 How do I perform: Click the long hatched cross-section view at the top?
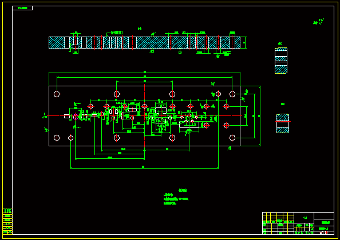(x=144, y=42)
